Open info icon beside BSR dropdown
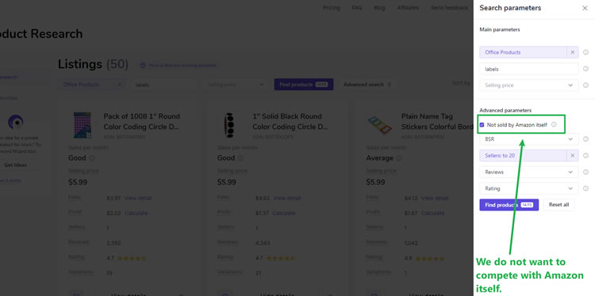The width and height of the screenshot is (595, 296). pyautogui.click(x=585, y=139)
